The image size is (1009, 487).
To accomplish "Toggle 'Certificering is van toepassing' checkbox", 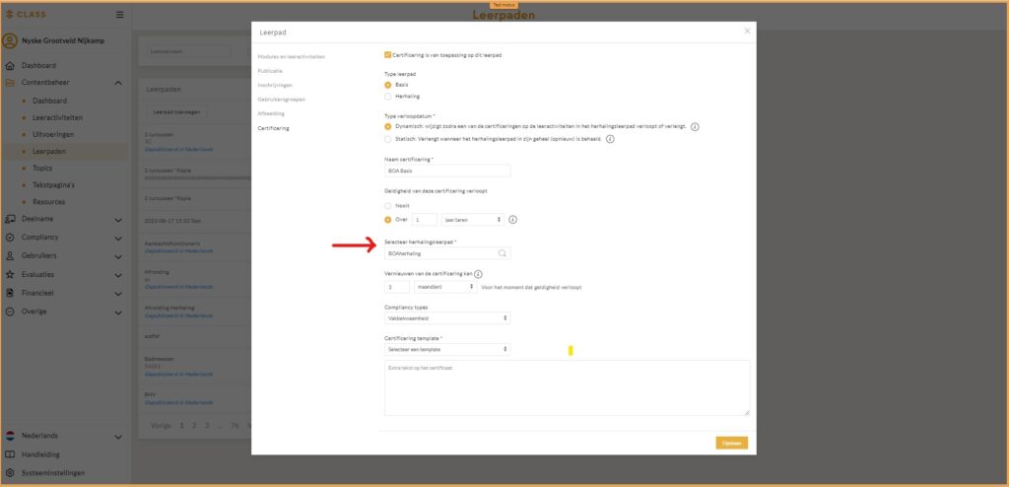I will (x=387, y=55).
